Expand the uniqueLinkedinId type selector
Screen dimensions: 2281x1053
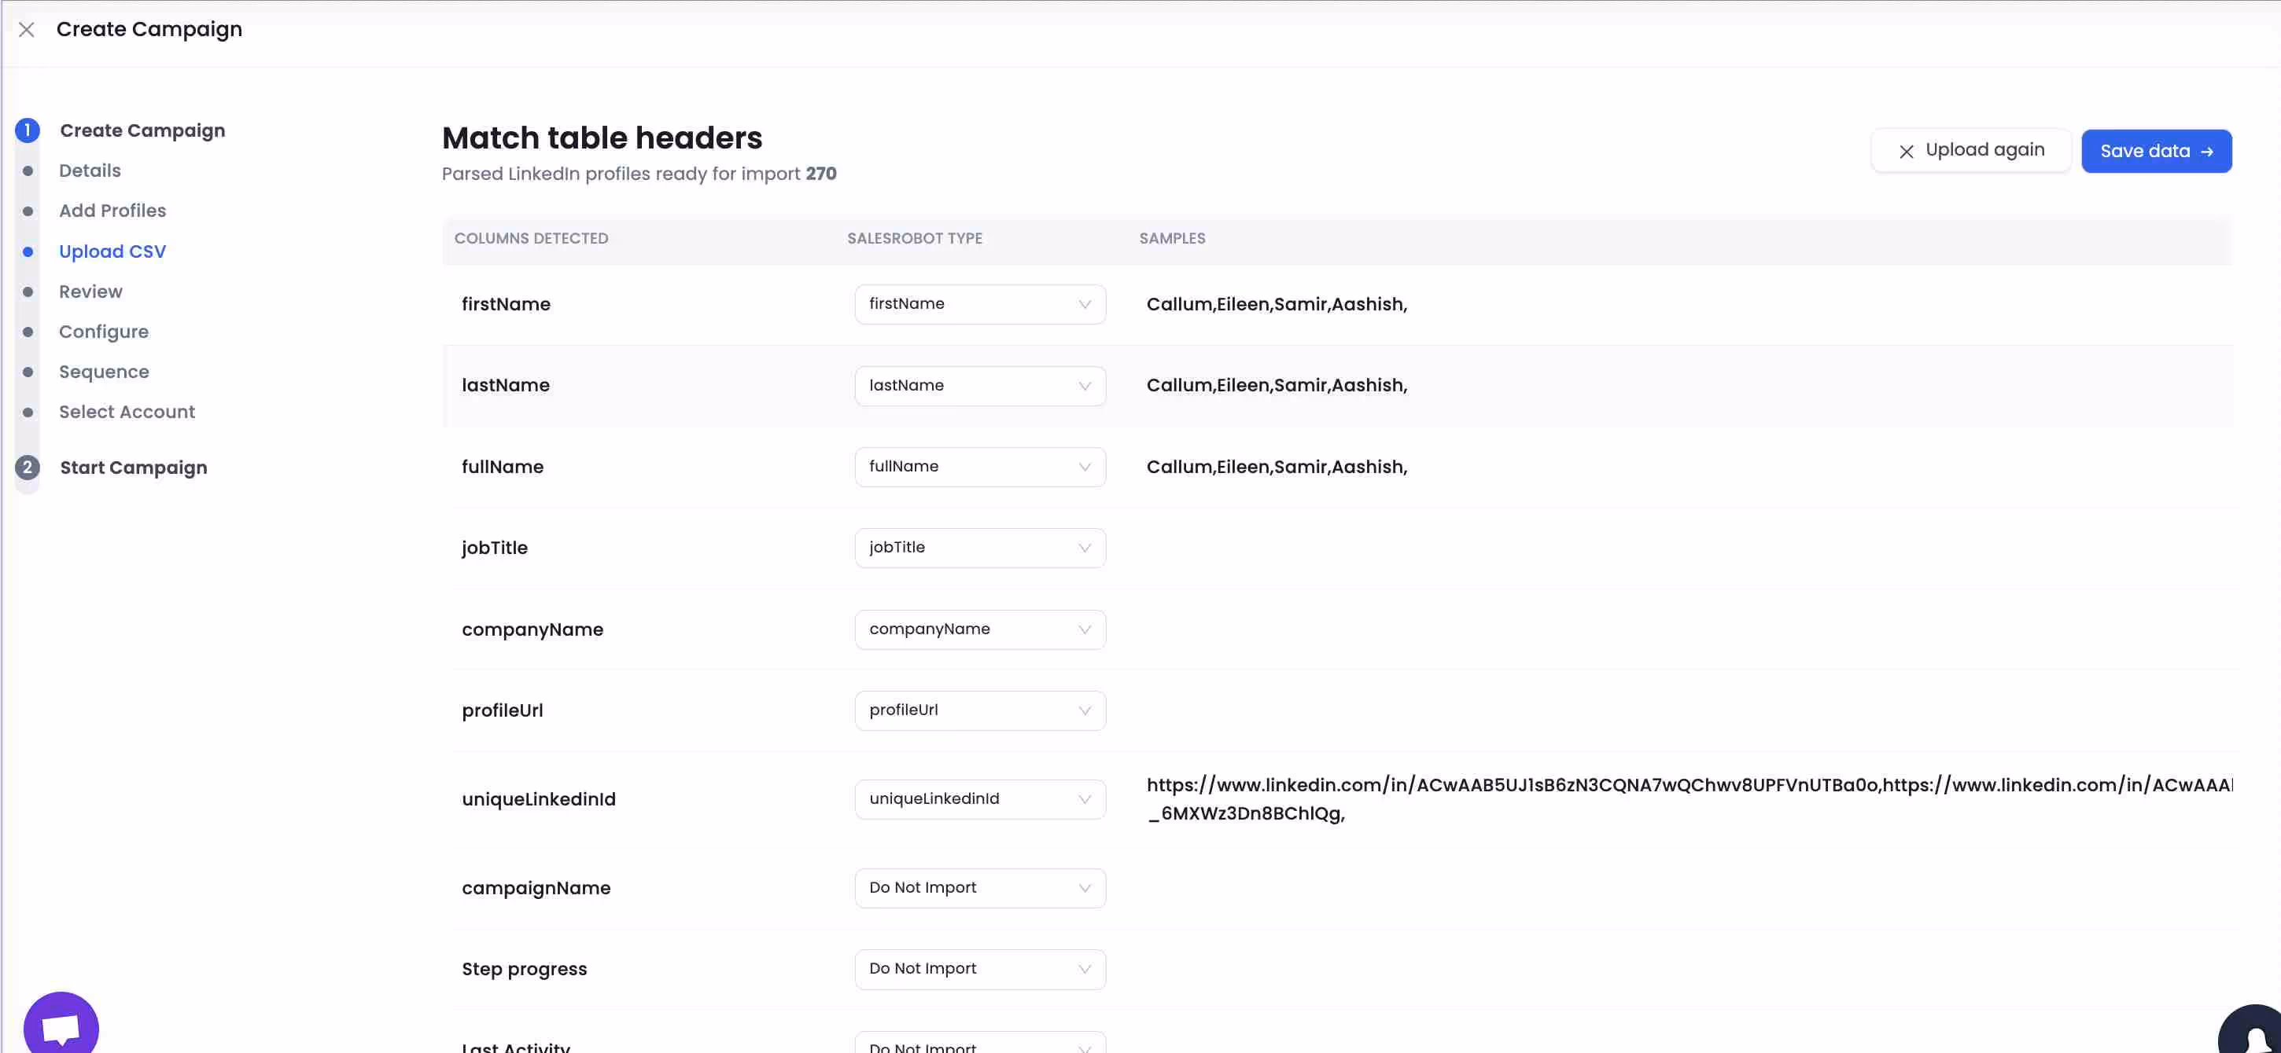pyautogui.click(x=979, y=799)
